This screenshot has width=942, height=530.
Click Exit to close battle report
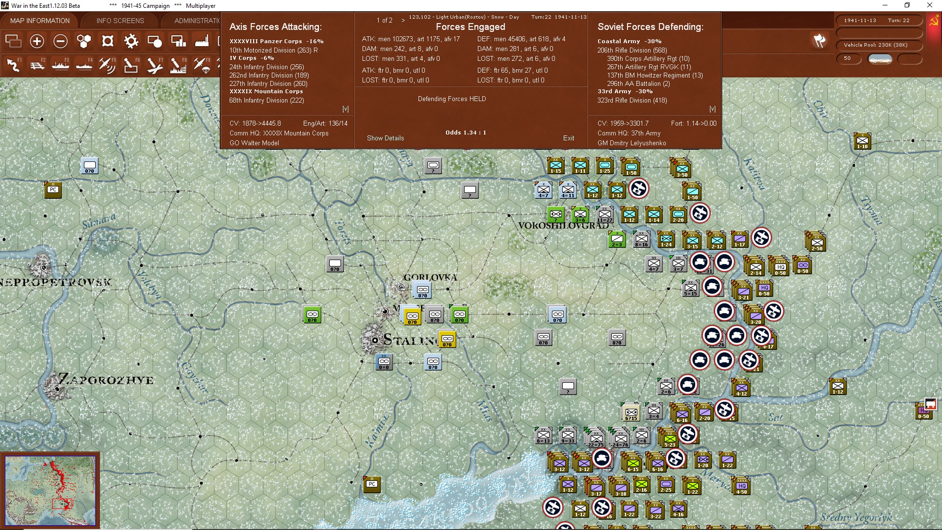pyautogui.click(x=569, y=138)
